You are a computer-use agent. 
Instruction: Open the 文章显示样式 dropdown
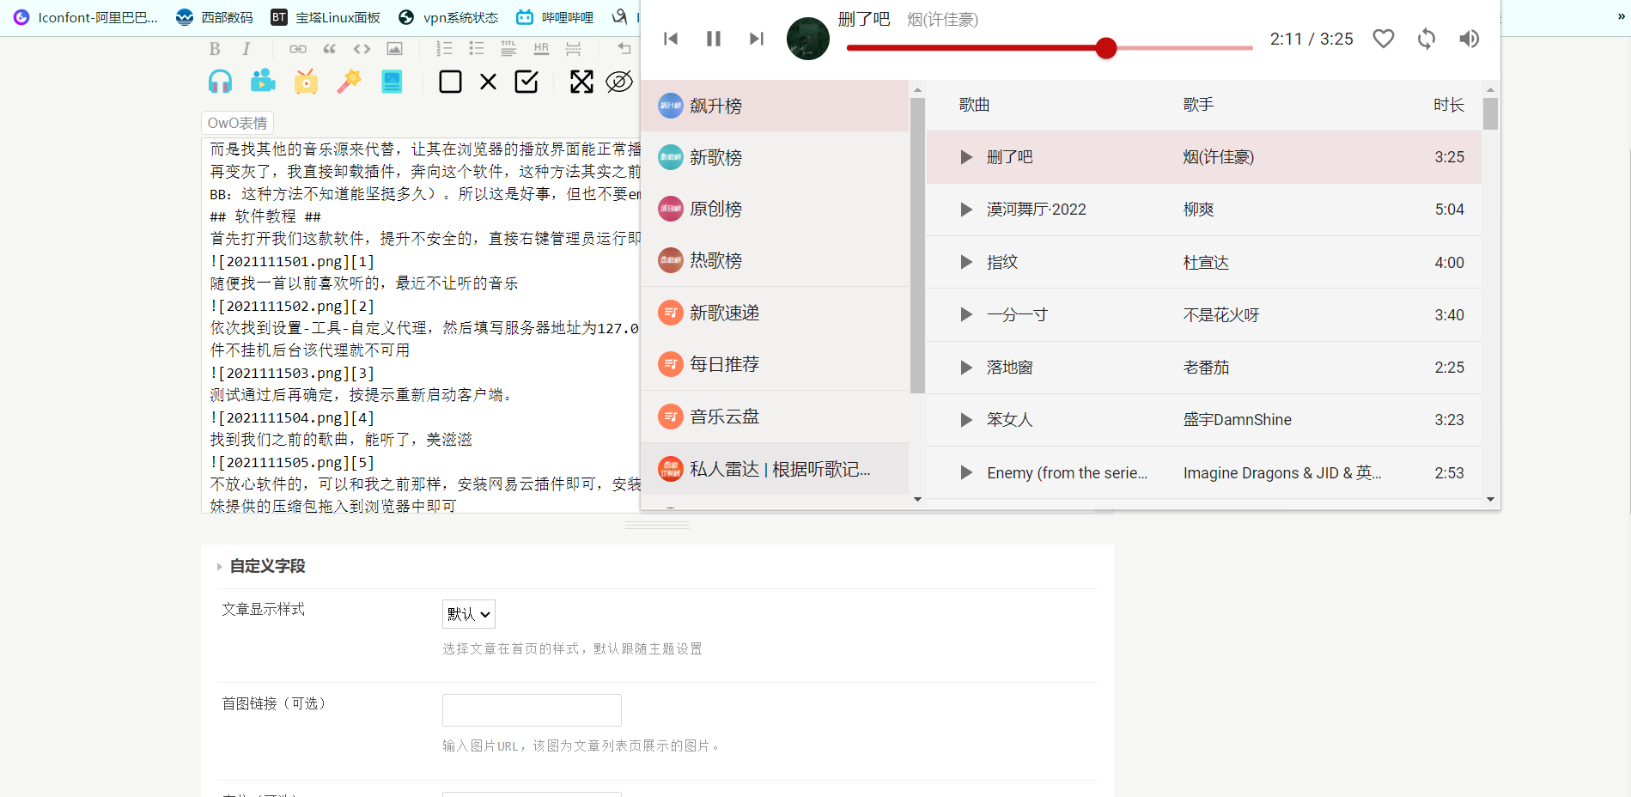click(468, 614)
